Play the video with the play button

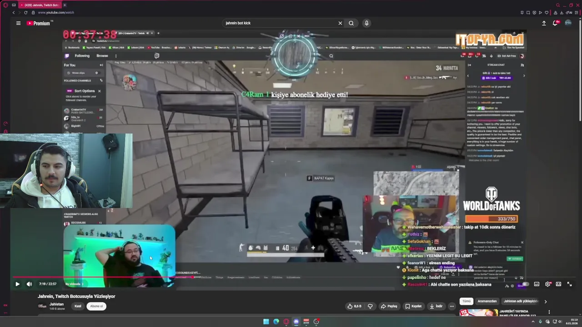pyautogui.click(x=17, y=284)
